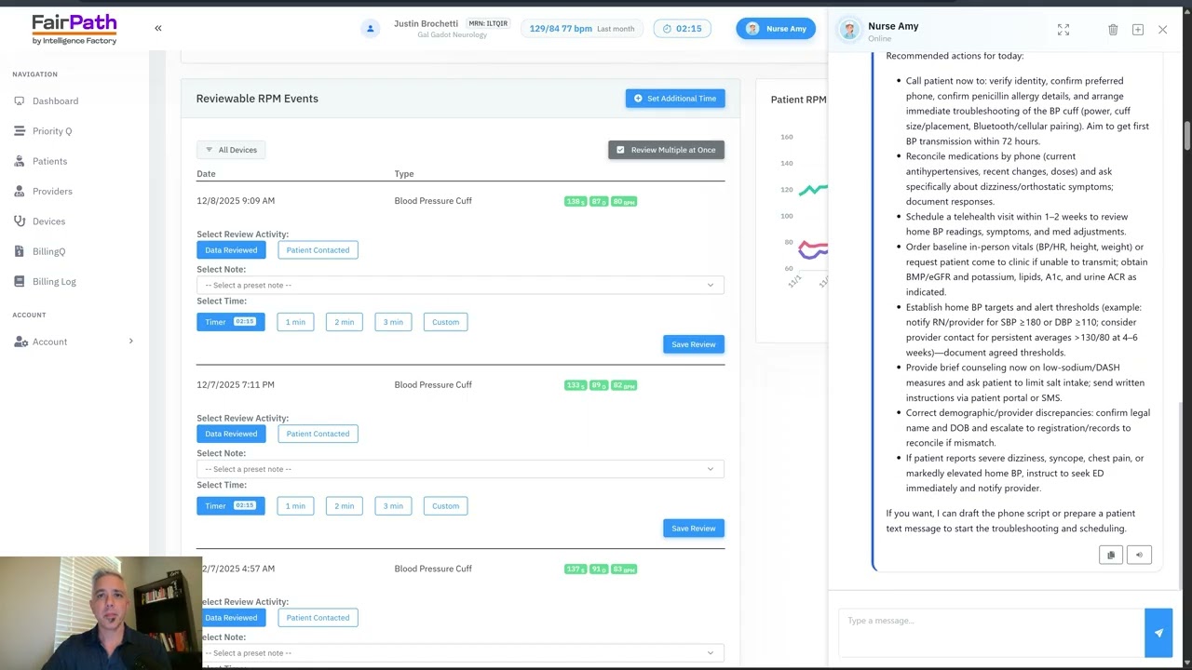Select Patient Contacted for the 4:57 AM event
This screenshot has width=1192, height=670.
coord(318,618)
